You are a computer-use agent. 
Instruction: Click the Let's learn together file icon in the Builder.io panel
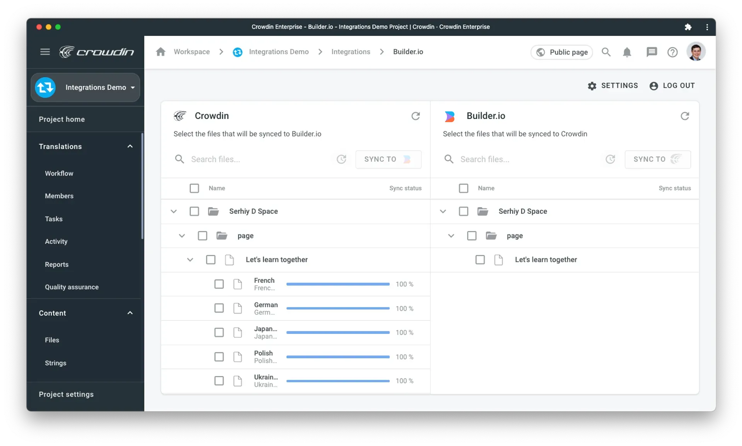(x=499, y=260)
